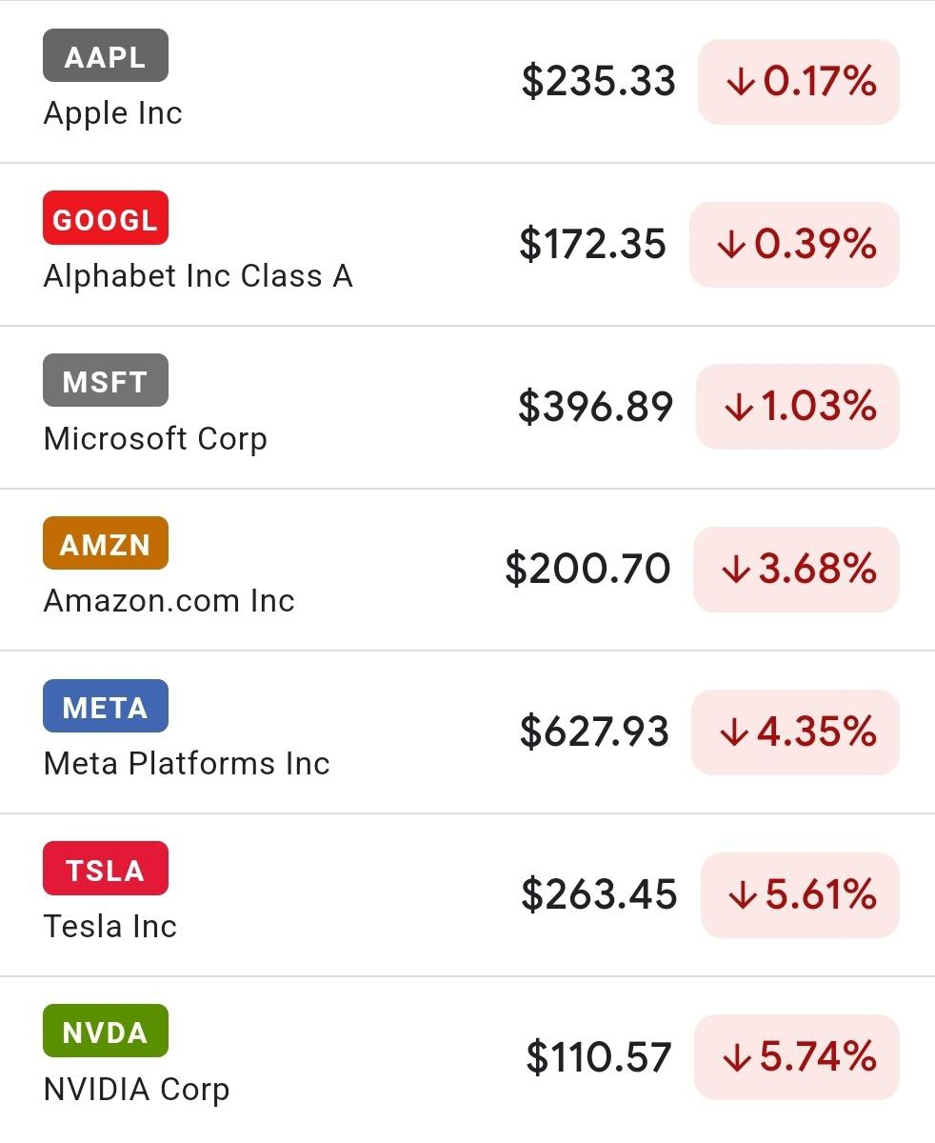935x1143 pixels.
Task: Tap the 5.61% change pill for Tesla
Action: [x=800, y=895]
